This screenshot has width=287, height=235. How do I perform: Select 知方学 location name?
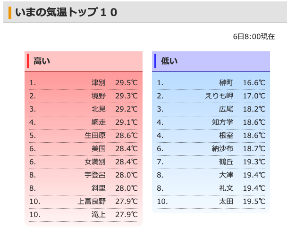(x=223, y=122)
